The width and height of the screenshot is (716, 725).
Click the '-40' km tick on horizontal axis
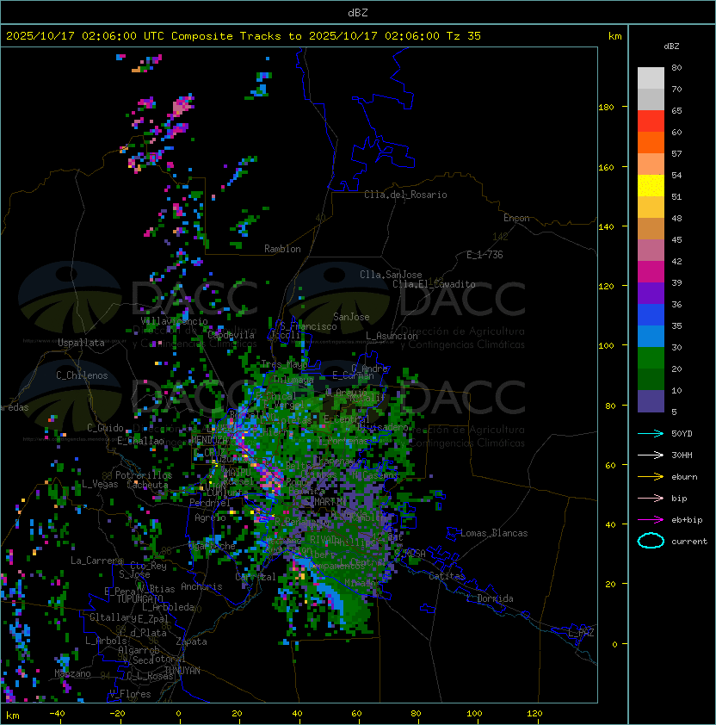point(57,714)
